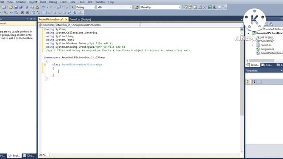The height and width of the screenshot is (159, 283).
Task: Uncomment the selected lines
Action: pyautogui.click(x=38, y=13)
